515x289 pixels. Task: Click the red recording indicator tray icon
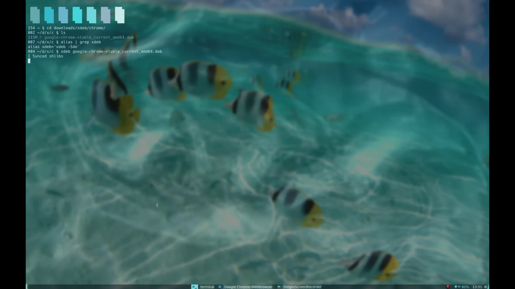448,287
